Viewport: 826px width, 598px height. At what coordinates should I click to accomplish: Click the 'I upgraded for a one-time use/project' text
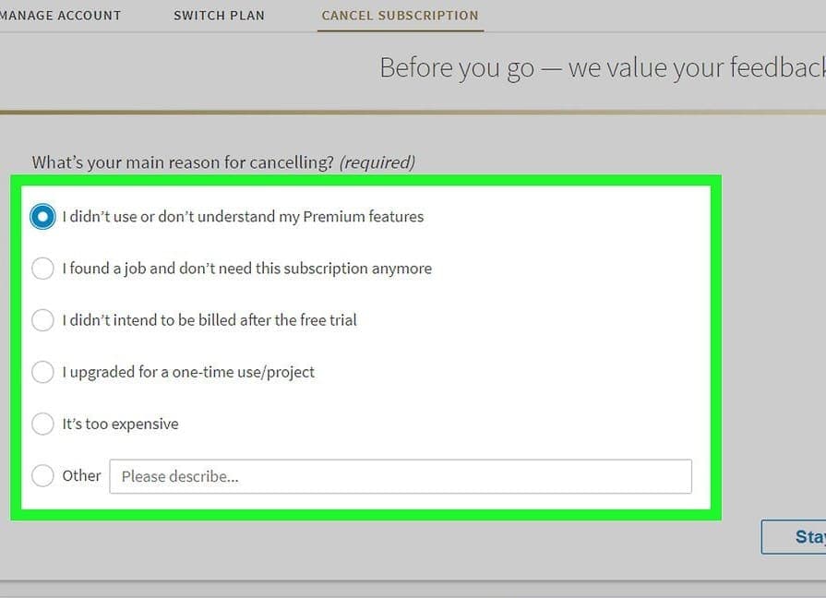tap(188, 372)
